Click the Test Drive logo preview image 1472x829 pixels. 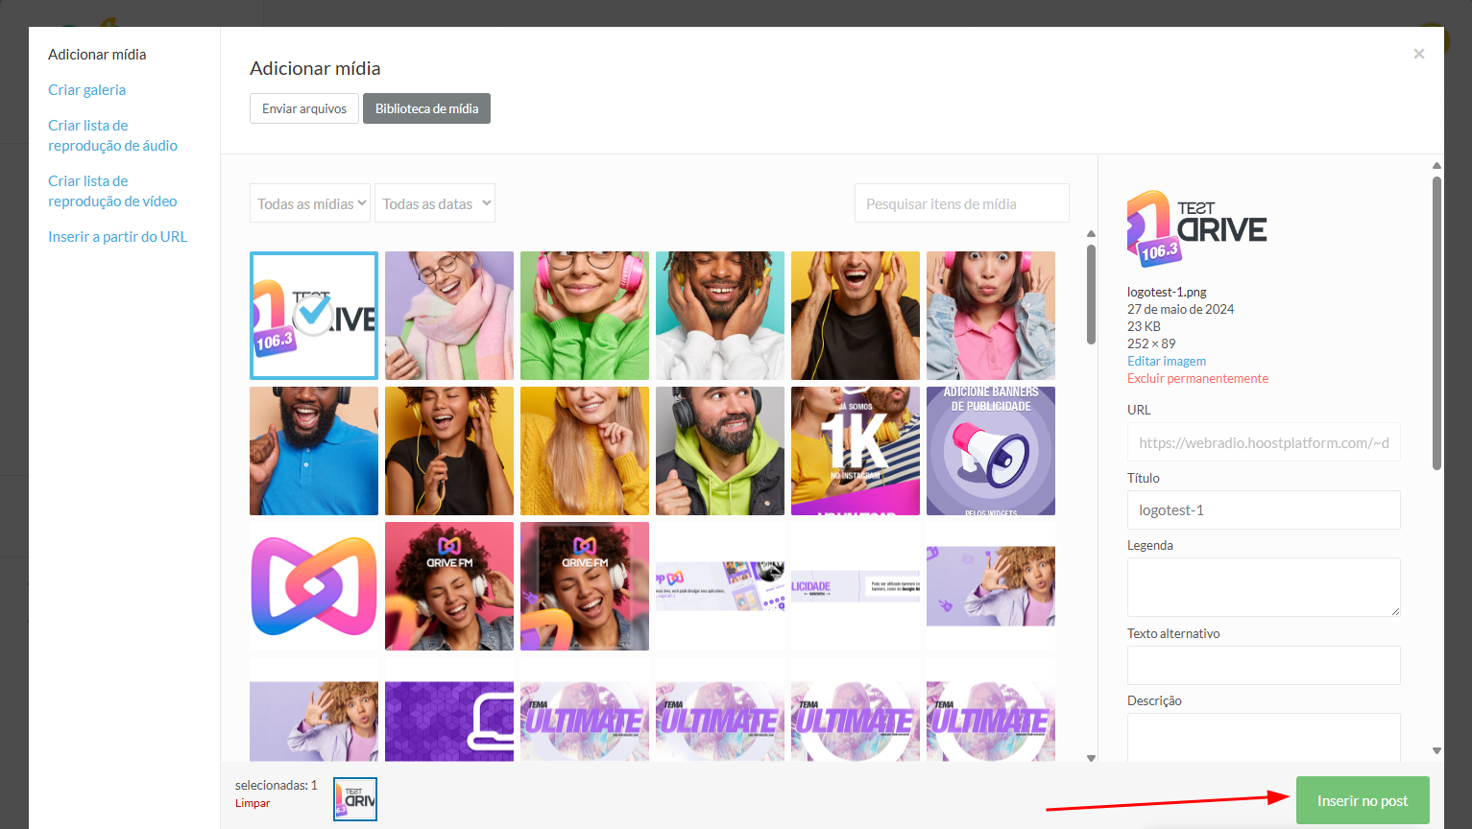tap(1196, 228)
